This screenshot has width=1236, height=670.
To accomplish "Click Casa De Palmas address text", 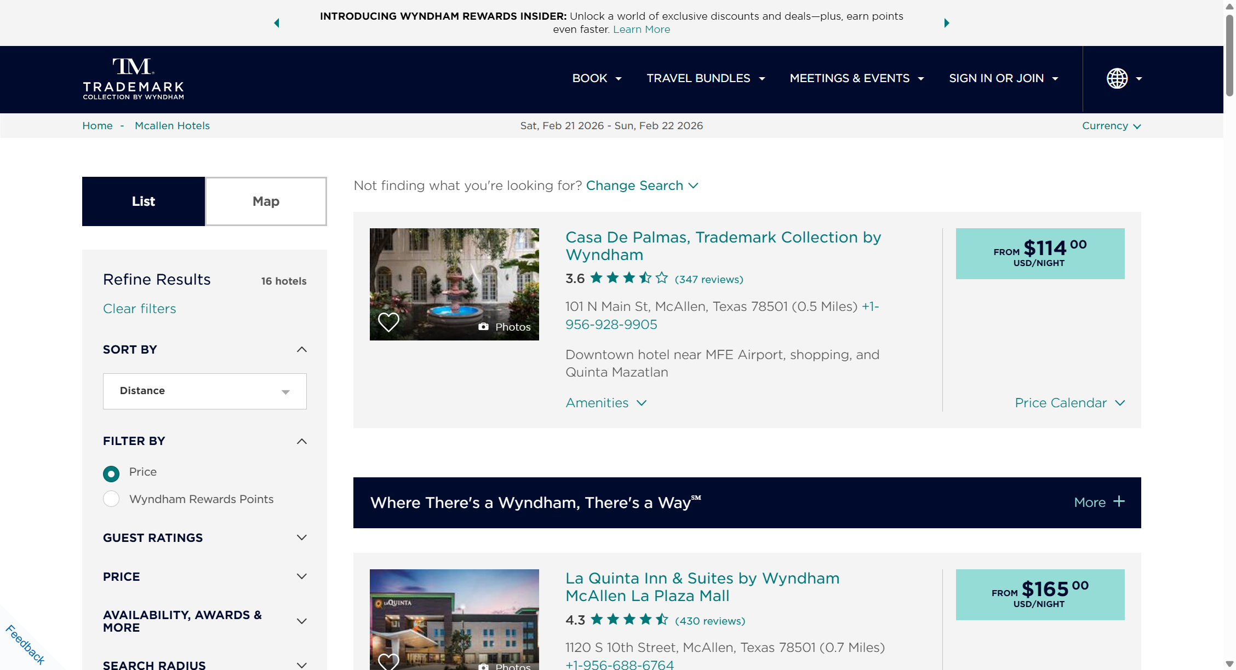I will pyautogui.click(x=711, y=307).
